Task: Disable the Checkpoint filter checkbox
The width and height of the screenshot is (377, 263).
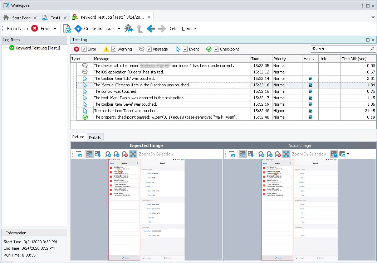Action: pyautogui.click(x=216, y=49)
